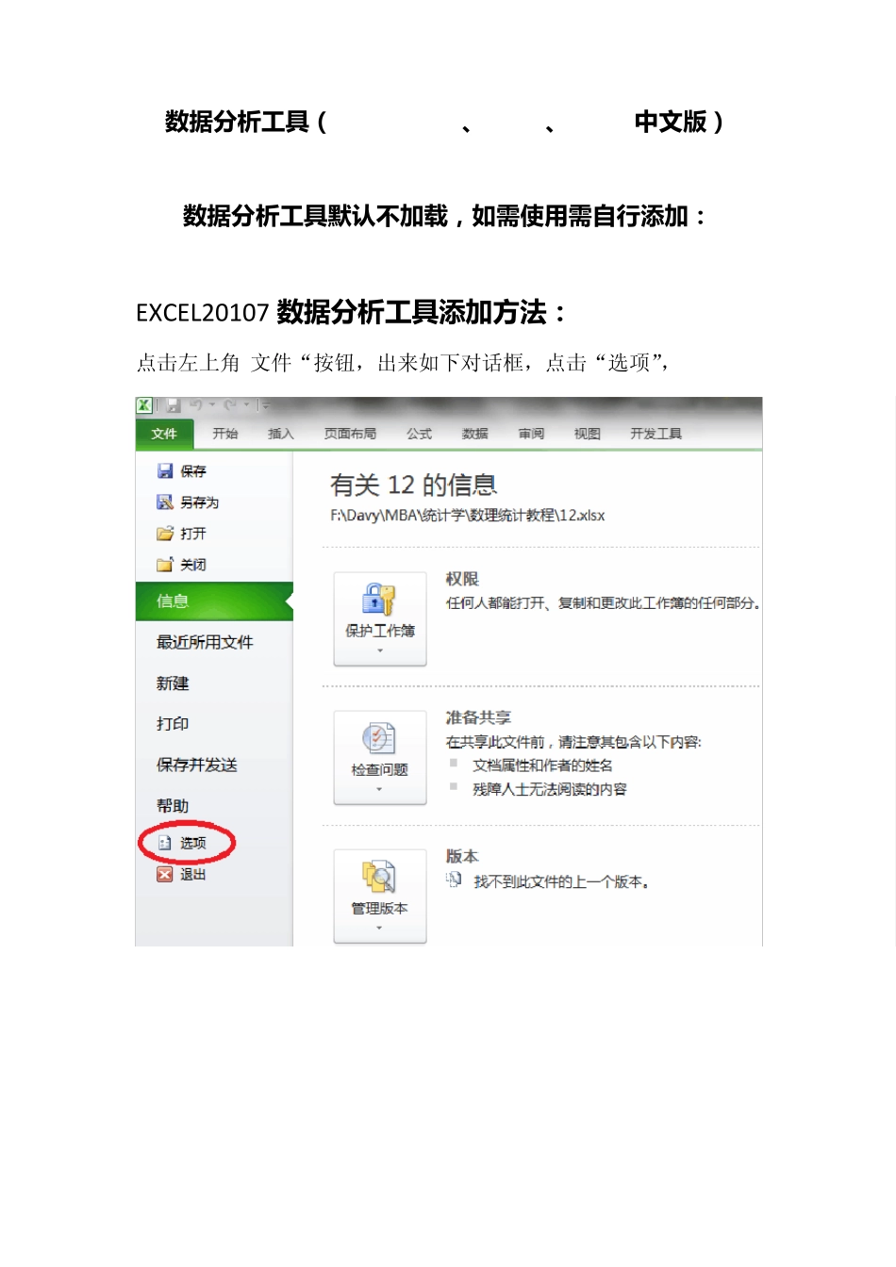Click the 关闭 menu label
The width and height of the screenshot is (896, 1267).
[193, 565]
